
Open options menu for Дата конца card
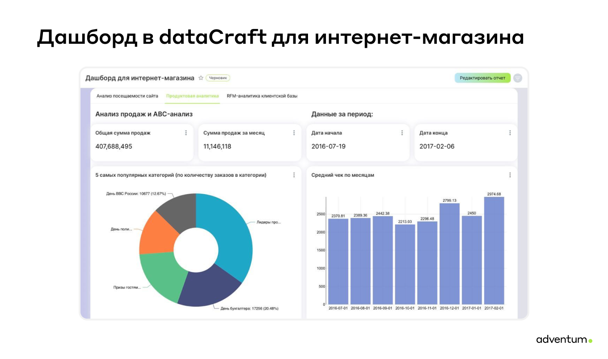click(x=510, y=133)
